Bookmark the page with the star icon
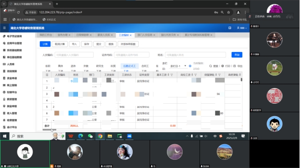The width and height of the screenshot is (300, 168). pyautogui.click(x=228, y=12)
